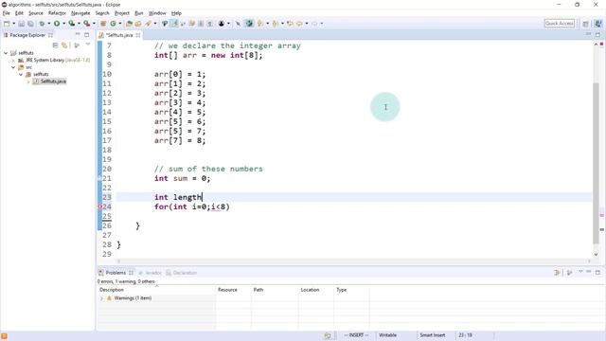606x341 pixels.
Task: Open dropdown arrow next to Debug icon
Action: (49, 24)
